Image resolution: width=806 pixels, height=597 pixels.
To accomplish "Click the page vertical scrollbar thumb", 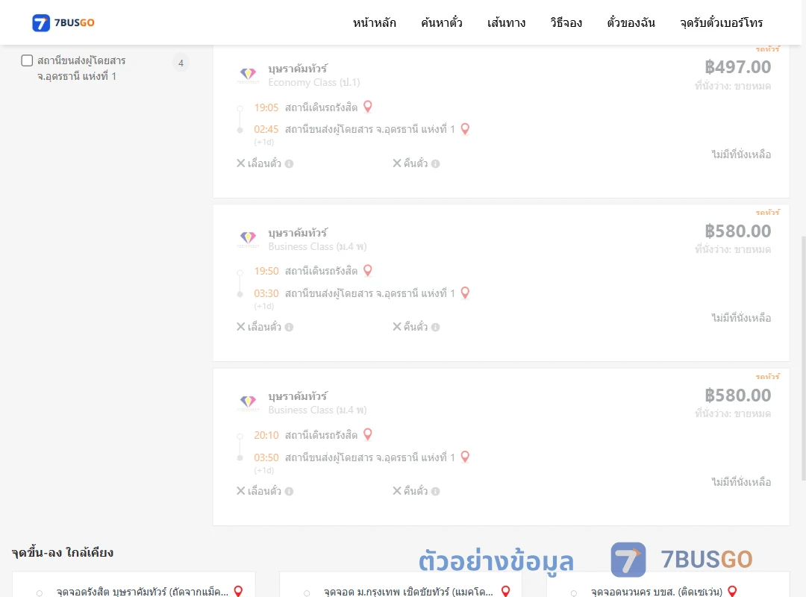I will click(804, 358).
